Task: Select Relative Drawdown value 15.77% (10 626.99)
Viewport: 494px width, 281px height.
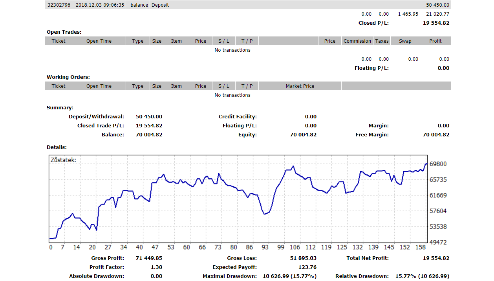Action: click(x=422, y=276)
